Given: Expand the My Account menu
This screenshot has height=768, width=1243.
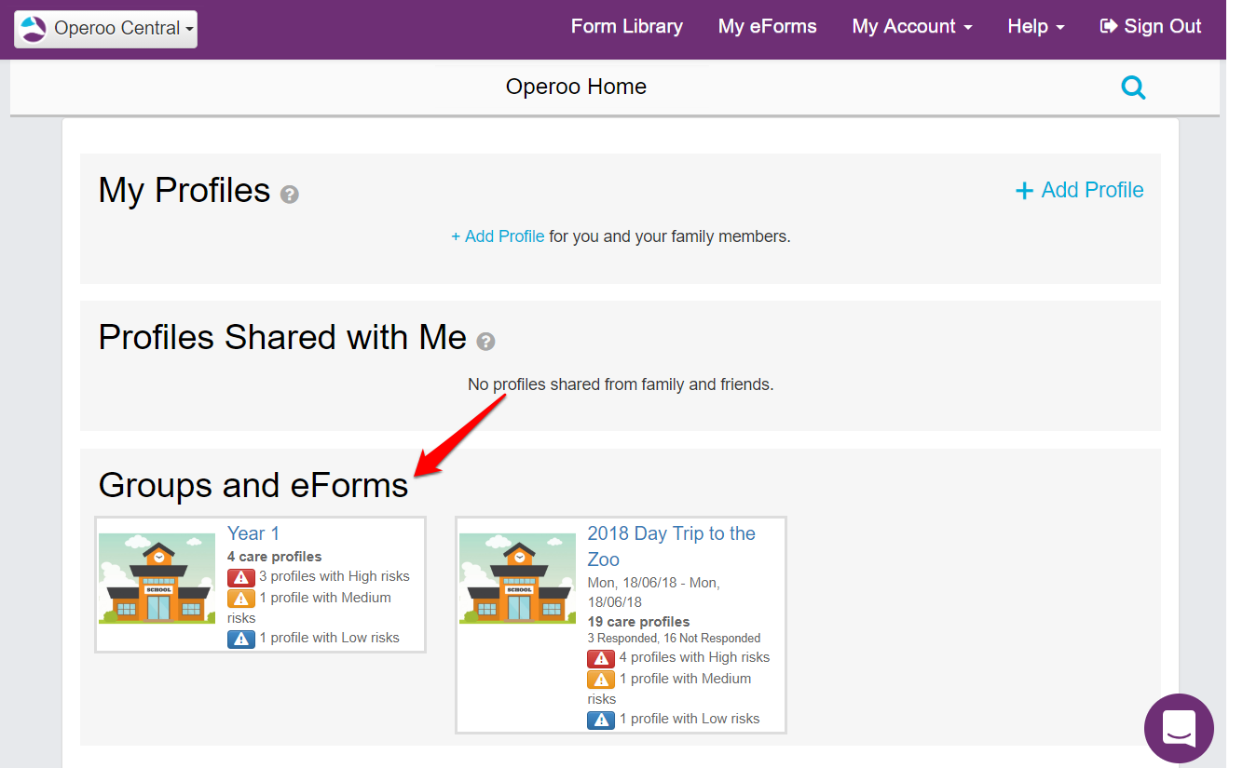Looking at the screenshot, I should [x=912, y=27].
